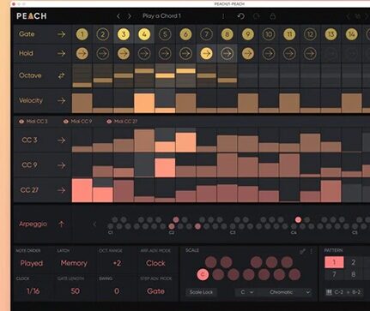This screenshot has height=311, width=370.
Task: Toggle Gate step 14
Action: click(x=352, y=34)
